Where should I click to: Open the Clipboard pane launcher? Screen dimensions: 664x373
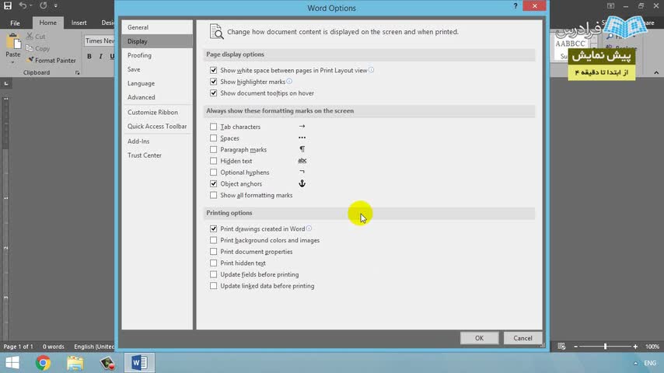pos(78,73)
